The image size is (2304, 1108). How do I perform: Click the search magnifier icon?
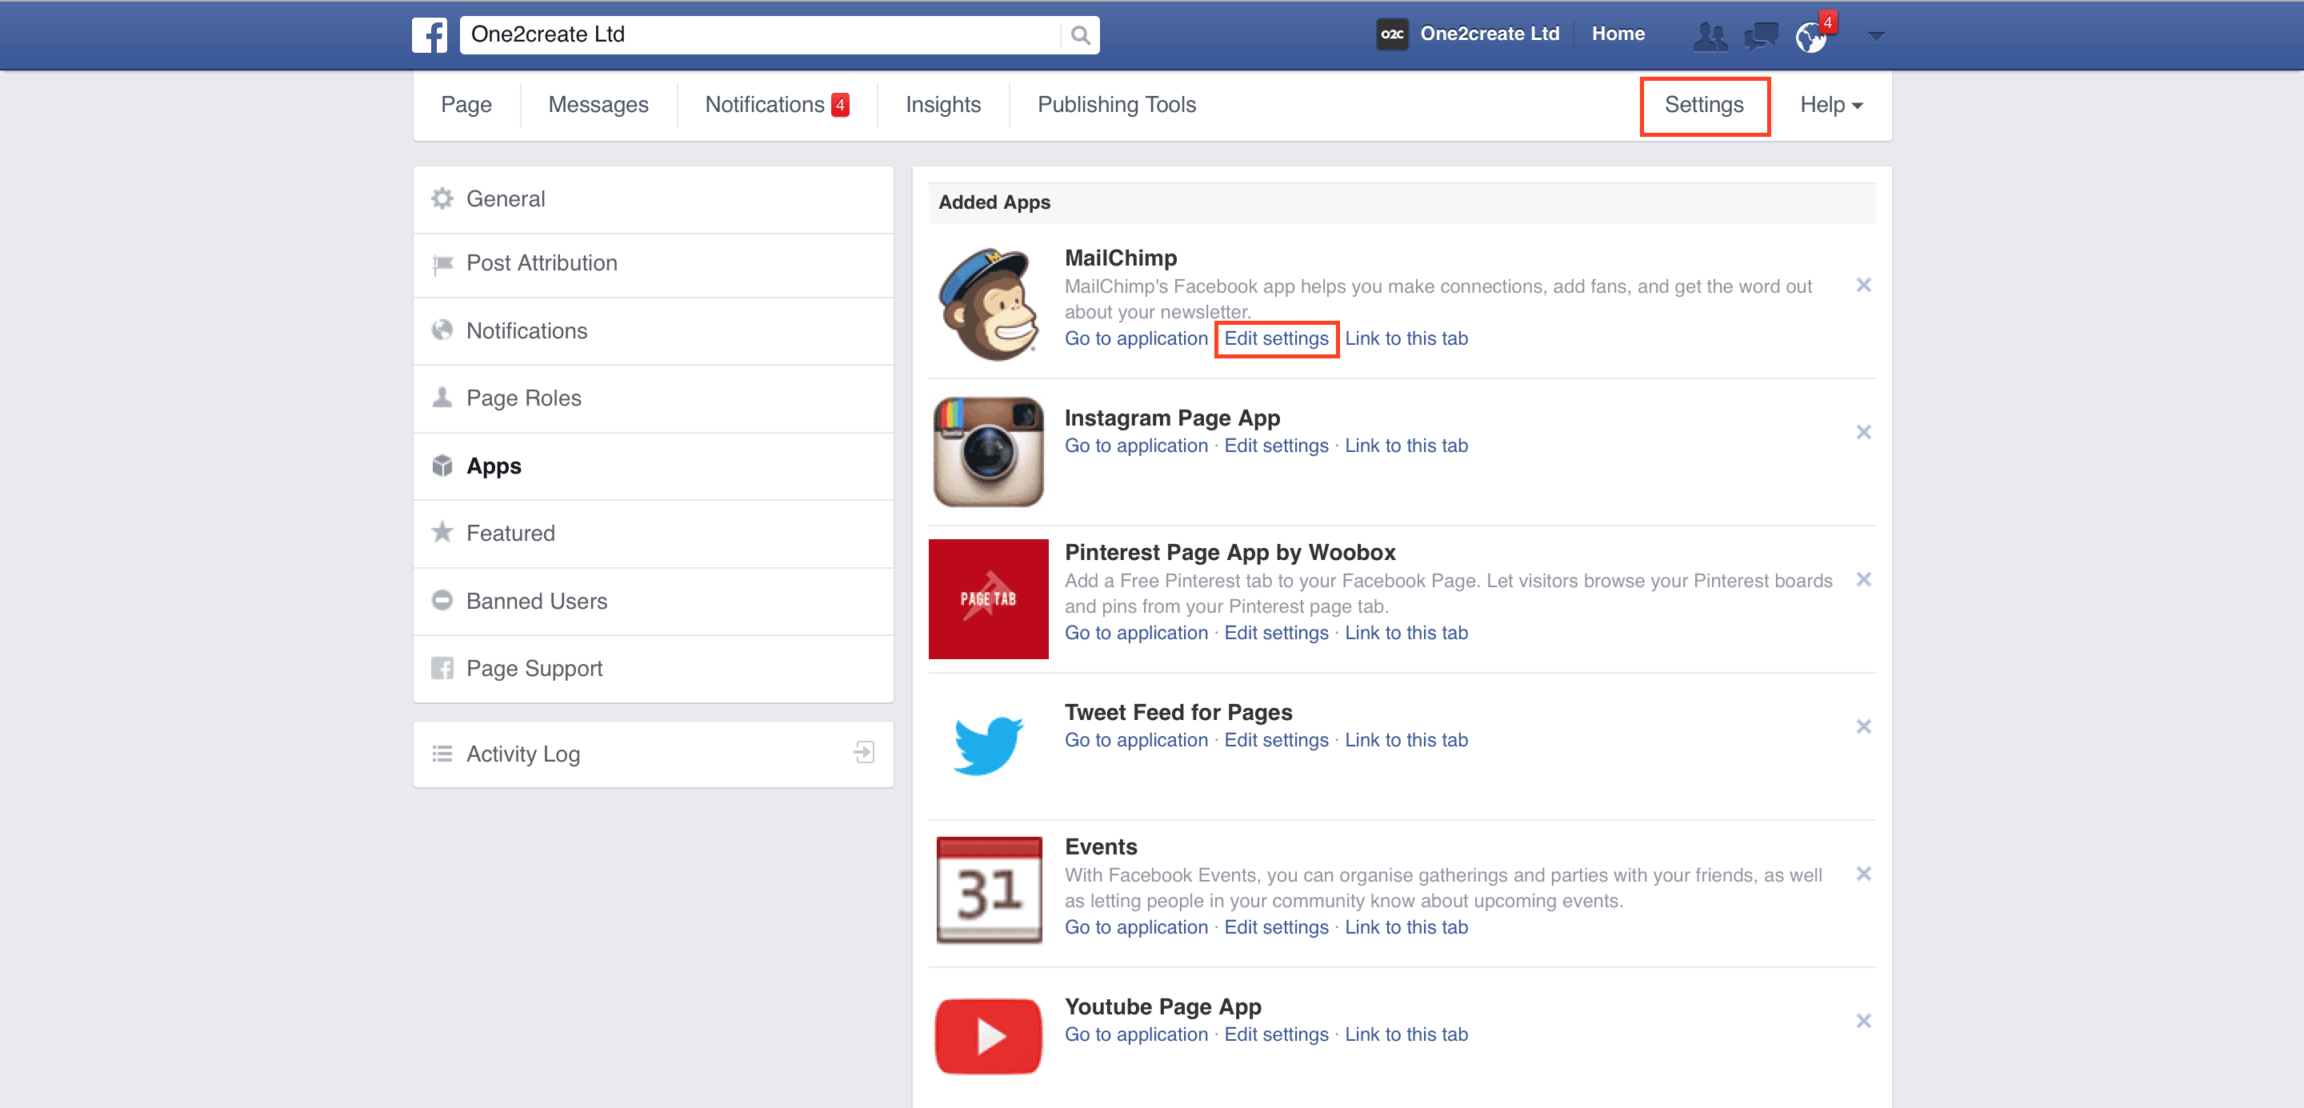click(1079, 35)
